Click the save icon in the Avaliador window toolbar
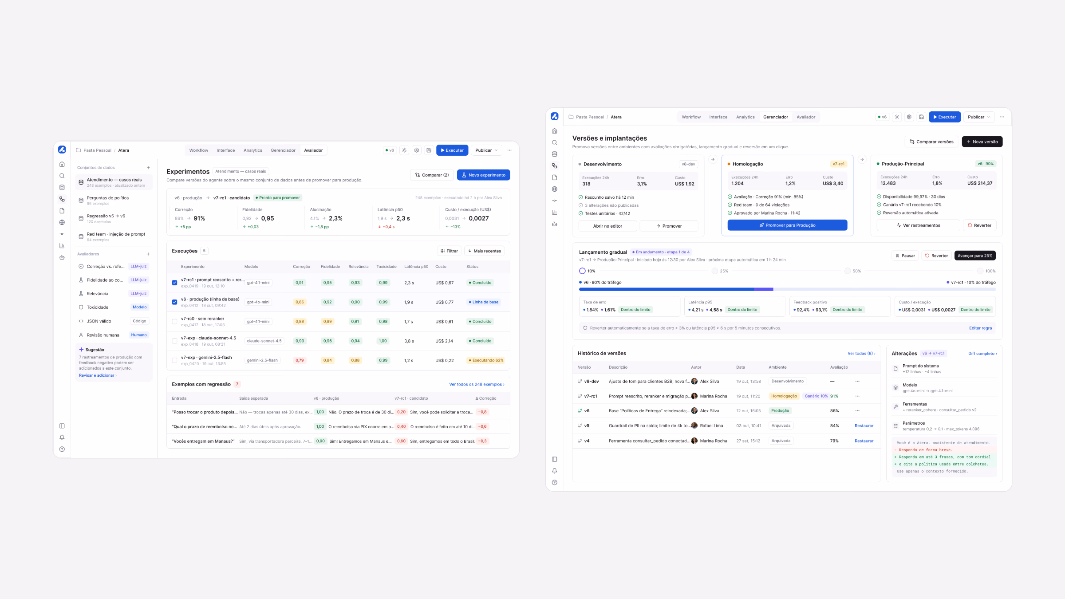The height and width of the screenshot is (599, 1065). (429, 150)
